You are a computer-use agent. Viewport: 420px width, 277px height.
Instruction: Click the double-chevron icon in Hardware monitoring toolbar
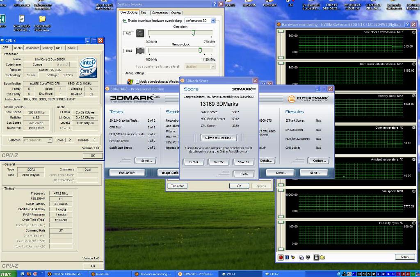click(308, 257)
